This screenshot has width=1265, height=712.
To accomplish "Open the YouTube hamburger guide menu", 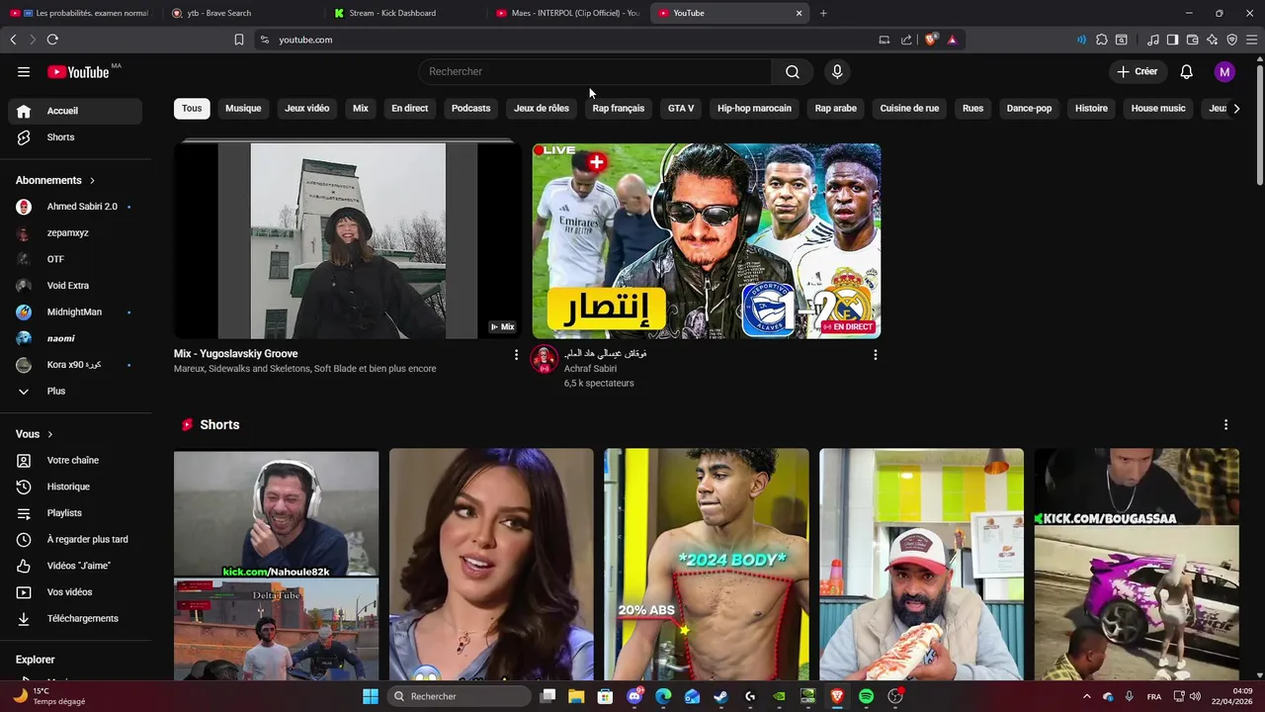I will [24, 71].
